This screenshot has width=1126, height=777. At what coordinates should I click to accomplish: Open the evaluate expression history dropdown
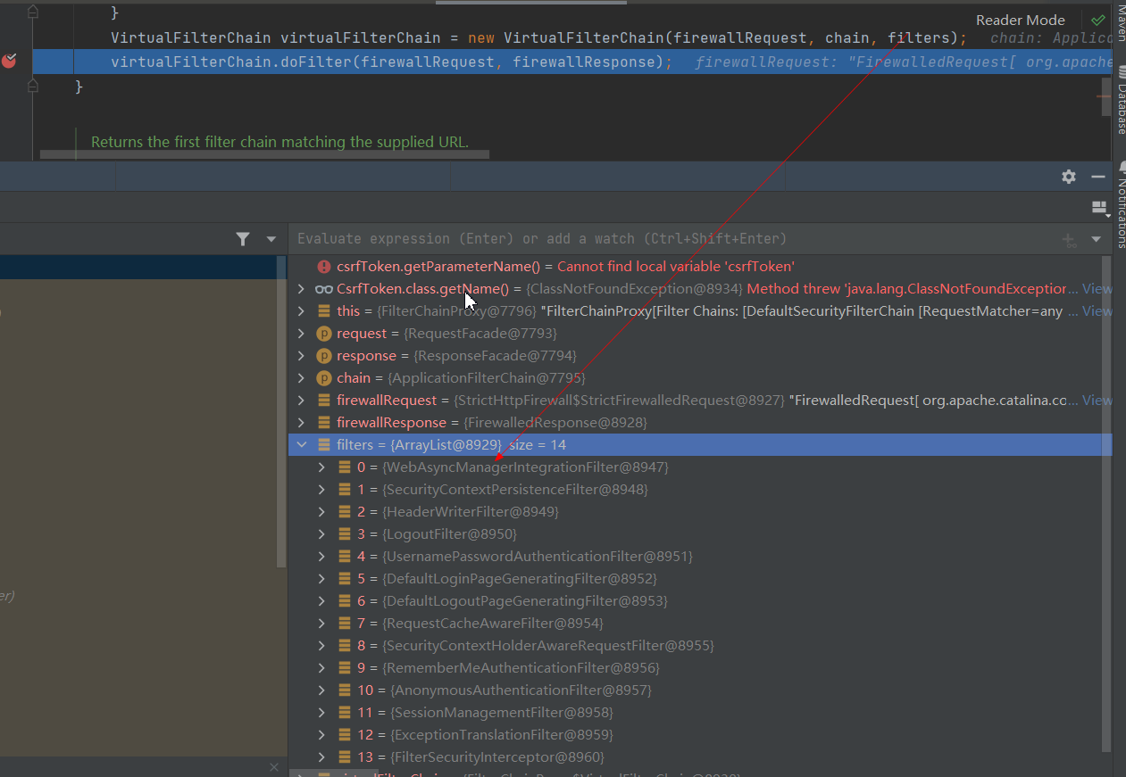click(1097, 239)
